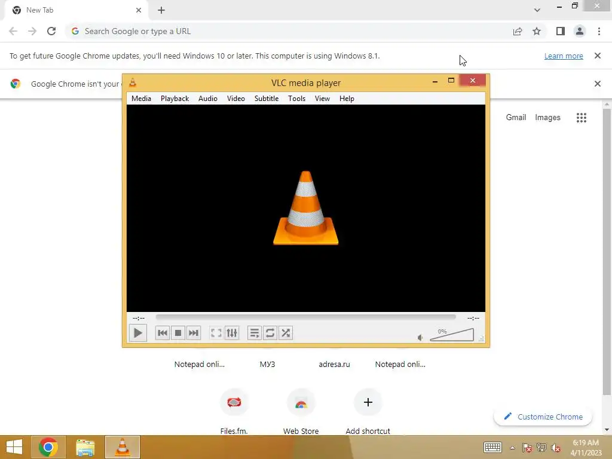Dismiss the Windows update notice

[598, 56]
